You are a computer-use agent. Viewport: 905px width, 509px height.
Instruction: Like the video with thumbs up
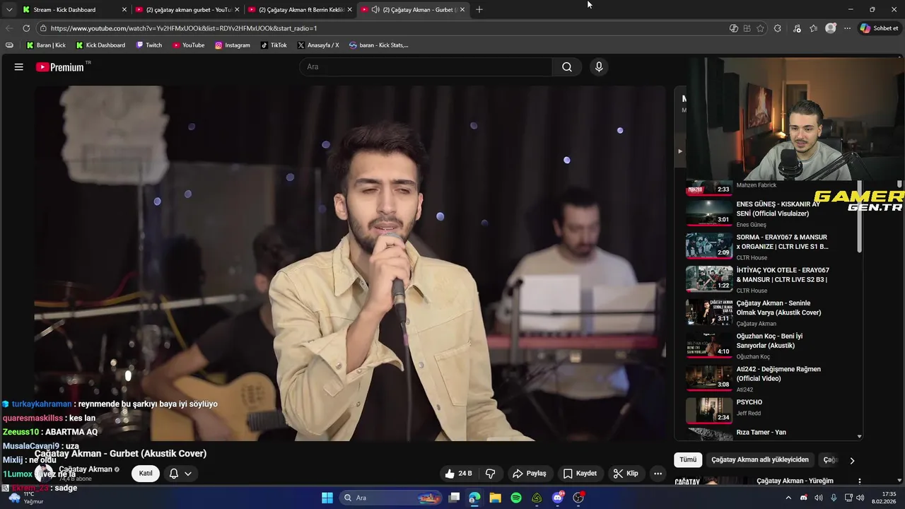457,474
